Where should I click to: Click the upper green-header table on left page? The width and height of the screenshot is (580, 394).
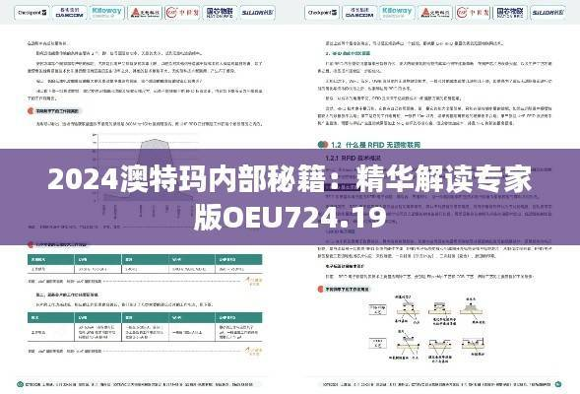point(145,264)
